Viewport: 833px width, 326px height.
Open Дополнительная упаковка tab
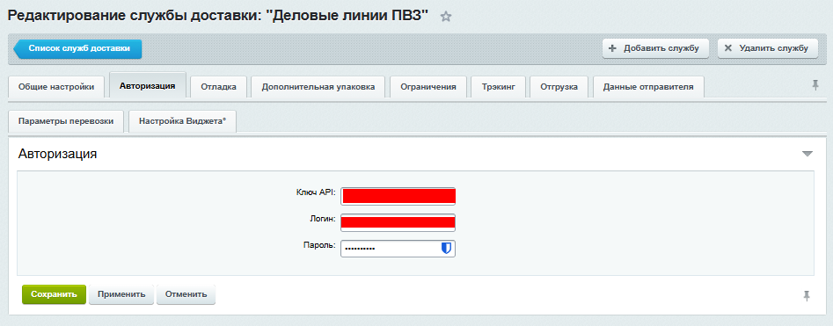coord(318,87)
